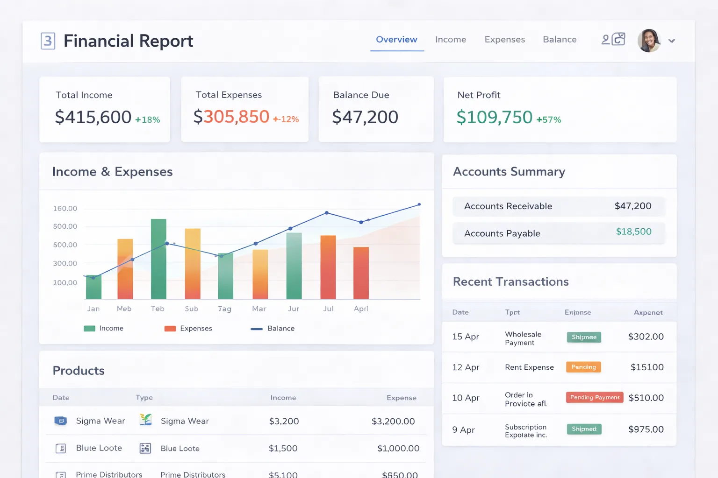Click the Sigma Wear product icon

pyautogui.click(x=61, y=421)
